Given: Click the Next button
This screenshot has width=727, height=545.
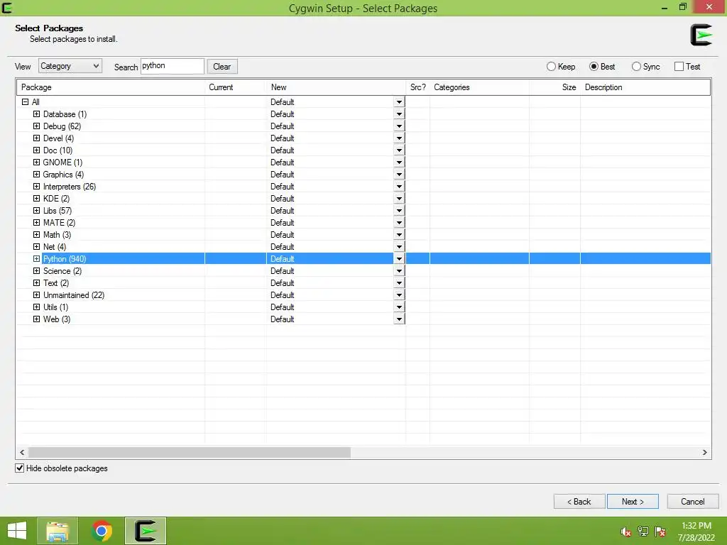Looking at the screenshot, I should (x=633, y=502).
